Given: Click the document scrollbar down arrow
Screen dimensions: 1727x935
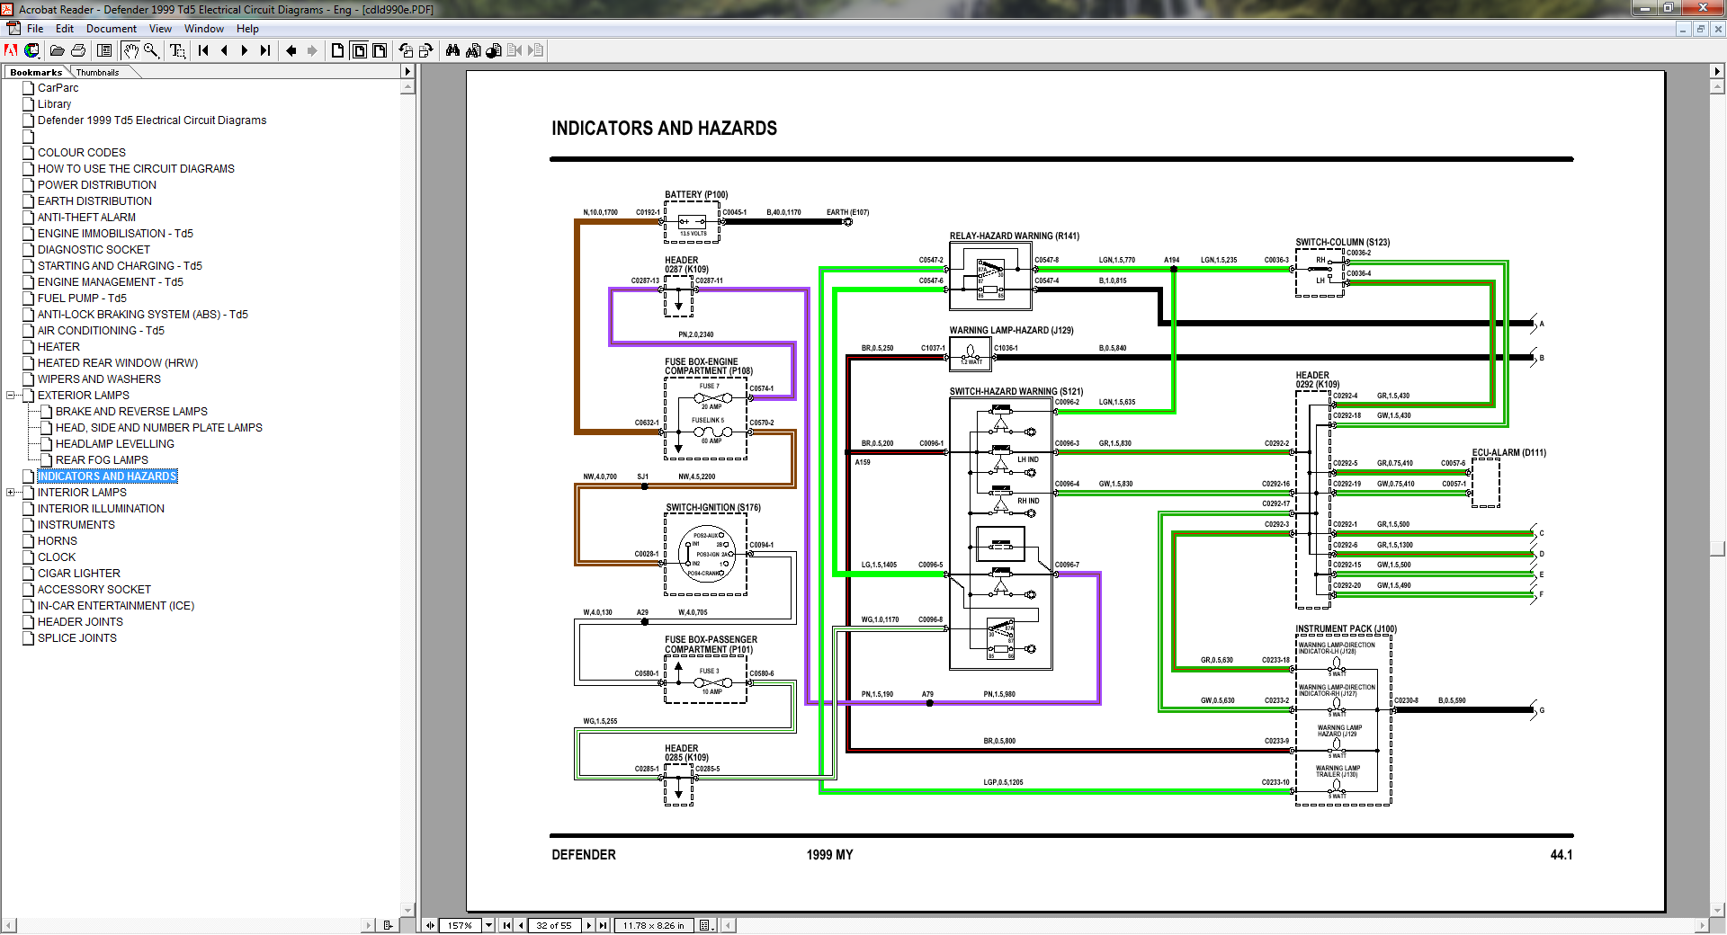Looking at the screenshot, I should click(x=1717, y=911).
